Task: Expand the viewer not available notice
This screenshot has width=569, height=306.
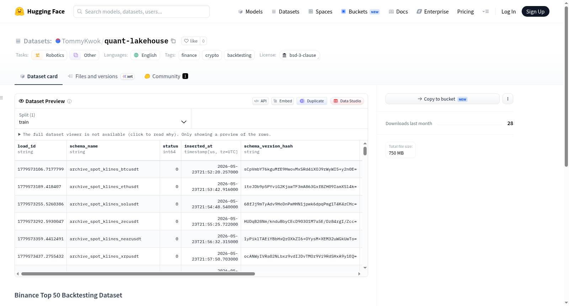Action: [x=145, y=134]
